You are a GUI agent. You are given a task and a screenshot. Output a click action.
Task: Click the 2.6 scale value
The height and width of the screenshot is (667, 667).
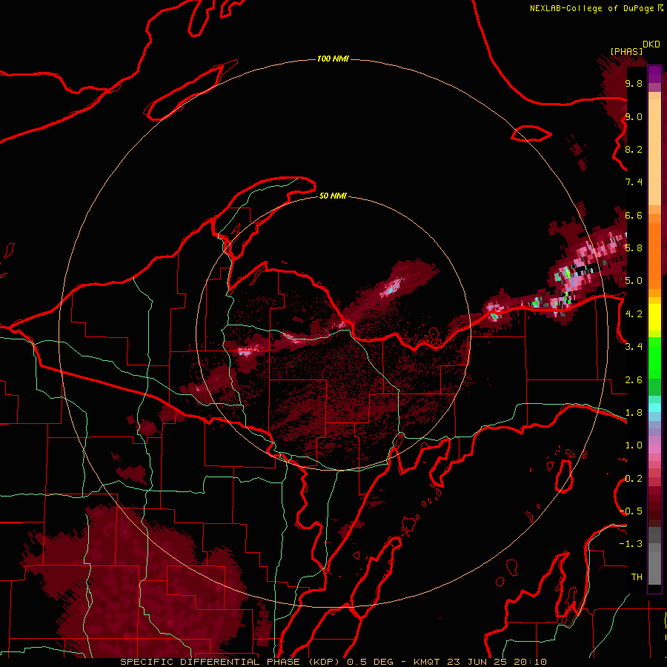pos(634,380)
